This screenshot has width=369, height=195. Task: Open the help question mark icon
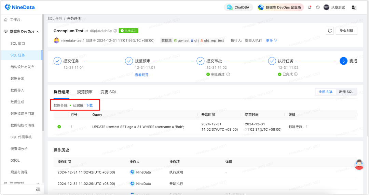coord(318,7)
